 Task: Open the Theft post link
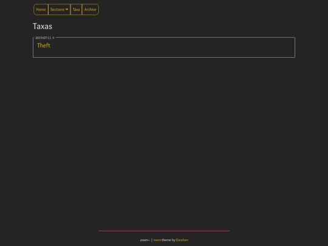coord(44,46)
